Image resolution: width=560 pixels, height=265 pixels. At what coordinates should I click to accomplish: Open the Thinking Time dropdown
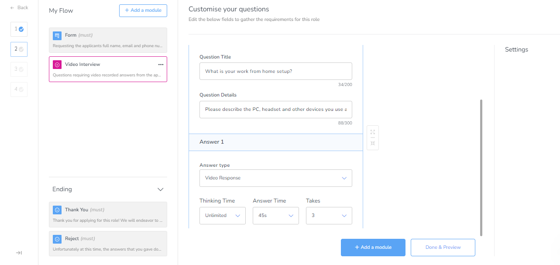click(222, 216)
